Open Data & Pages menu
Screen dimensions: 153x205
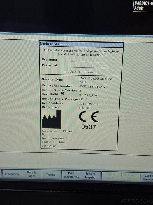(31, 174)
